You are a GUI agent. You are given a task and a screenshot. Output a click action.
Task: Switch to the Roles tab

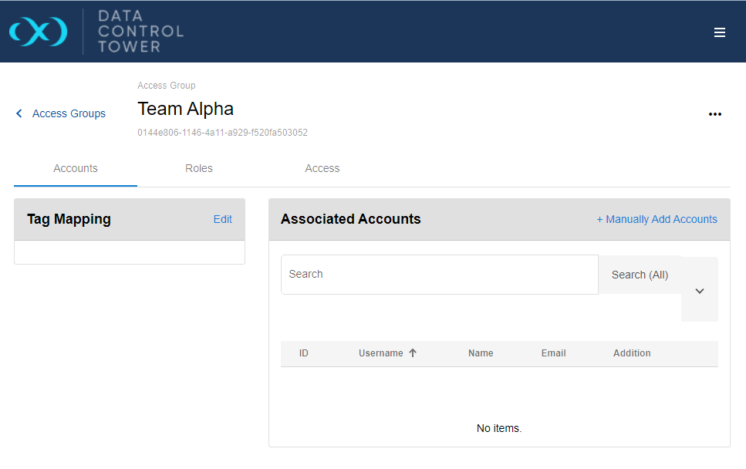199,168
